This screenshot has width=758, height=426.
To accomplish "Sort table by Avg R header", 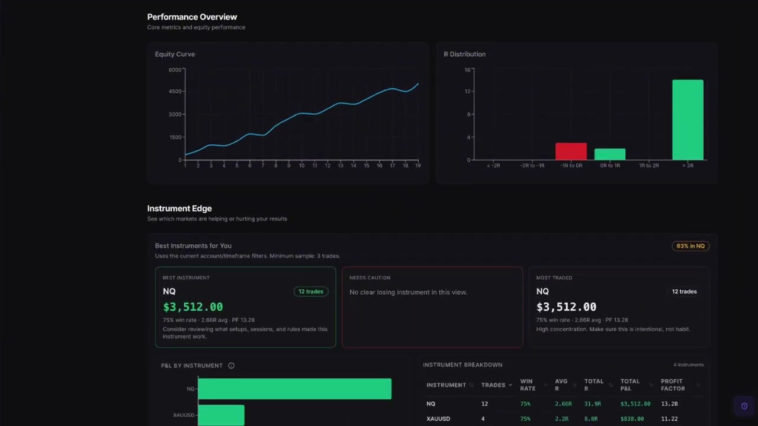I will [561, 385].
